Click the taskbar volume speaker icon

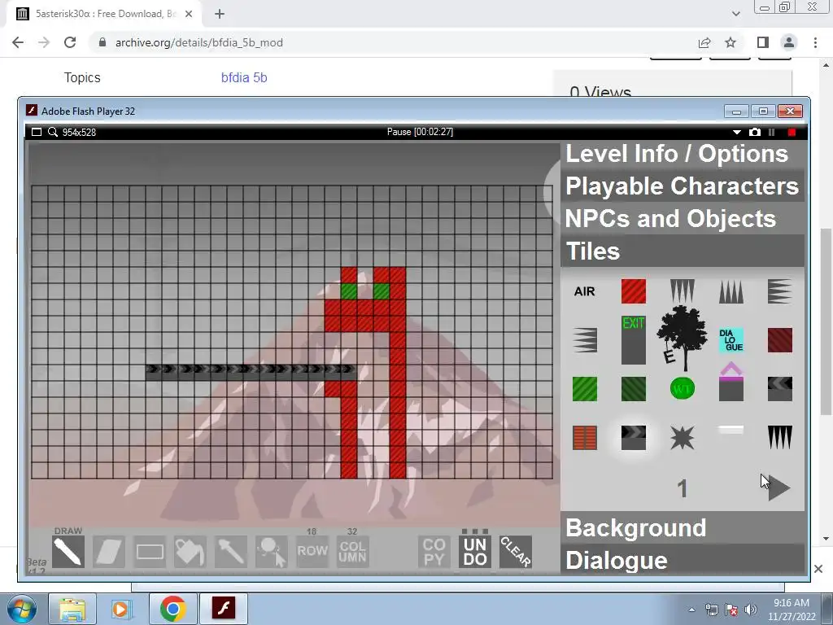click(x=750, y=610)
